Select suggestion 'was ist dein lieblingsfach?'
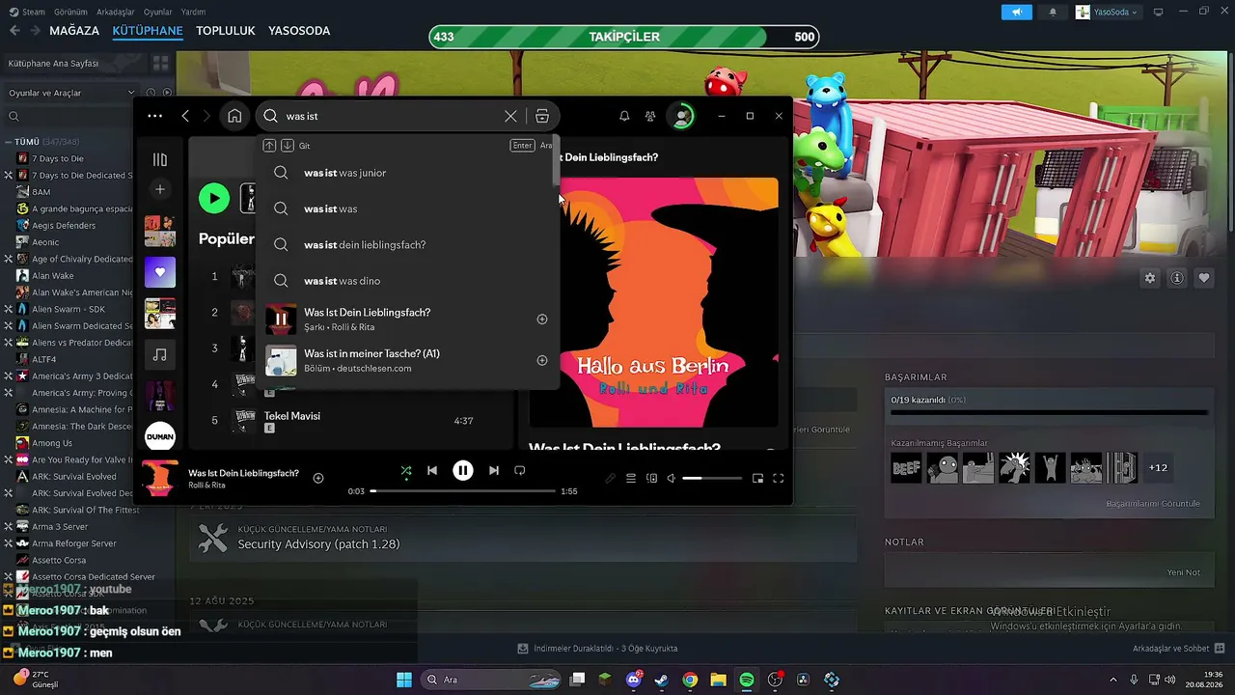The width and height of the screenshot is (1235, 695). click(407, 244)
